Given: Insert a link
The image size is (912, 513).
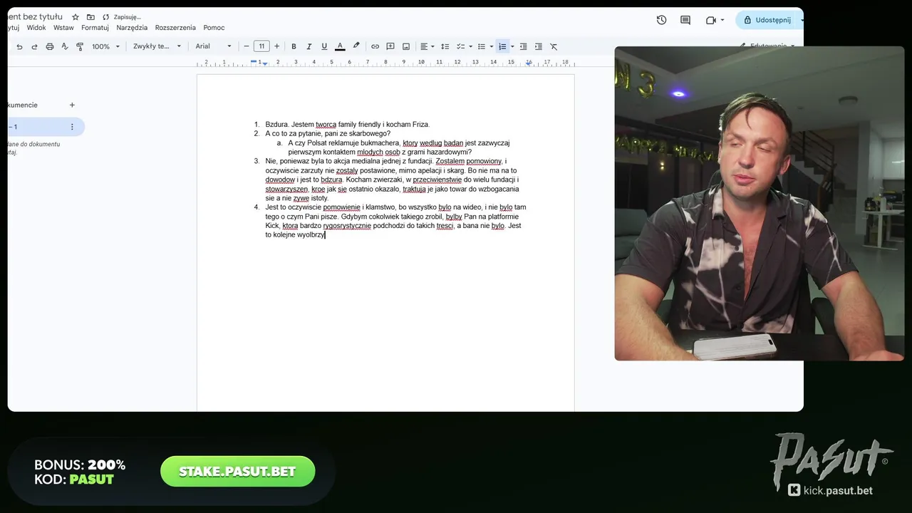Looking at the screenshot, I should tap(375, 46).
